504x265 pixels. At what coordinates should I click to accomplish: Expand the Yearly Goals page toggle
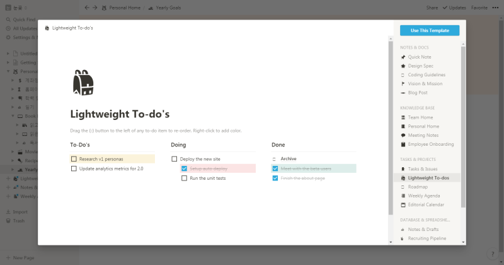point(13,169)
